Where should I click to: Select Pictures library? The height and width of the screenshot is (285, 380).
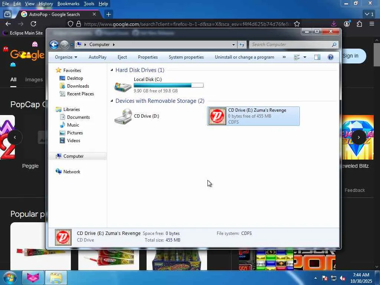point(75,132)
